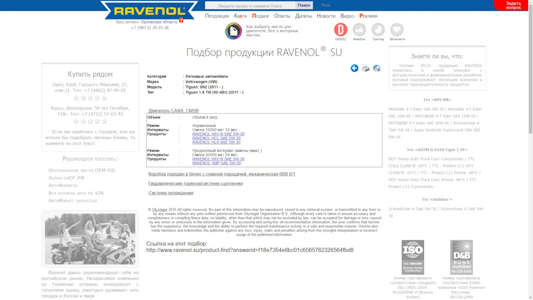Click the Twitter bird icon
Viewport: 533px width, 300px height.
[378, 30]
